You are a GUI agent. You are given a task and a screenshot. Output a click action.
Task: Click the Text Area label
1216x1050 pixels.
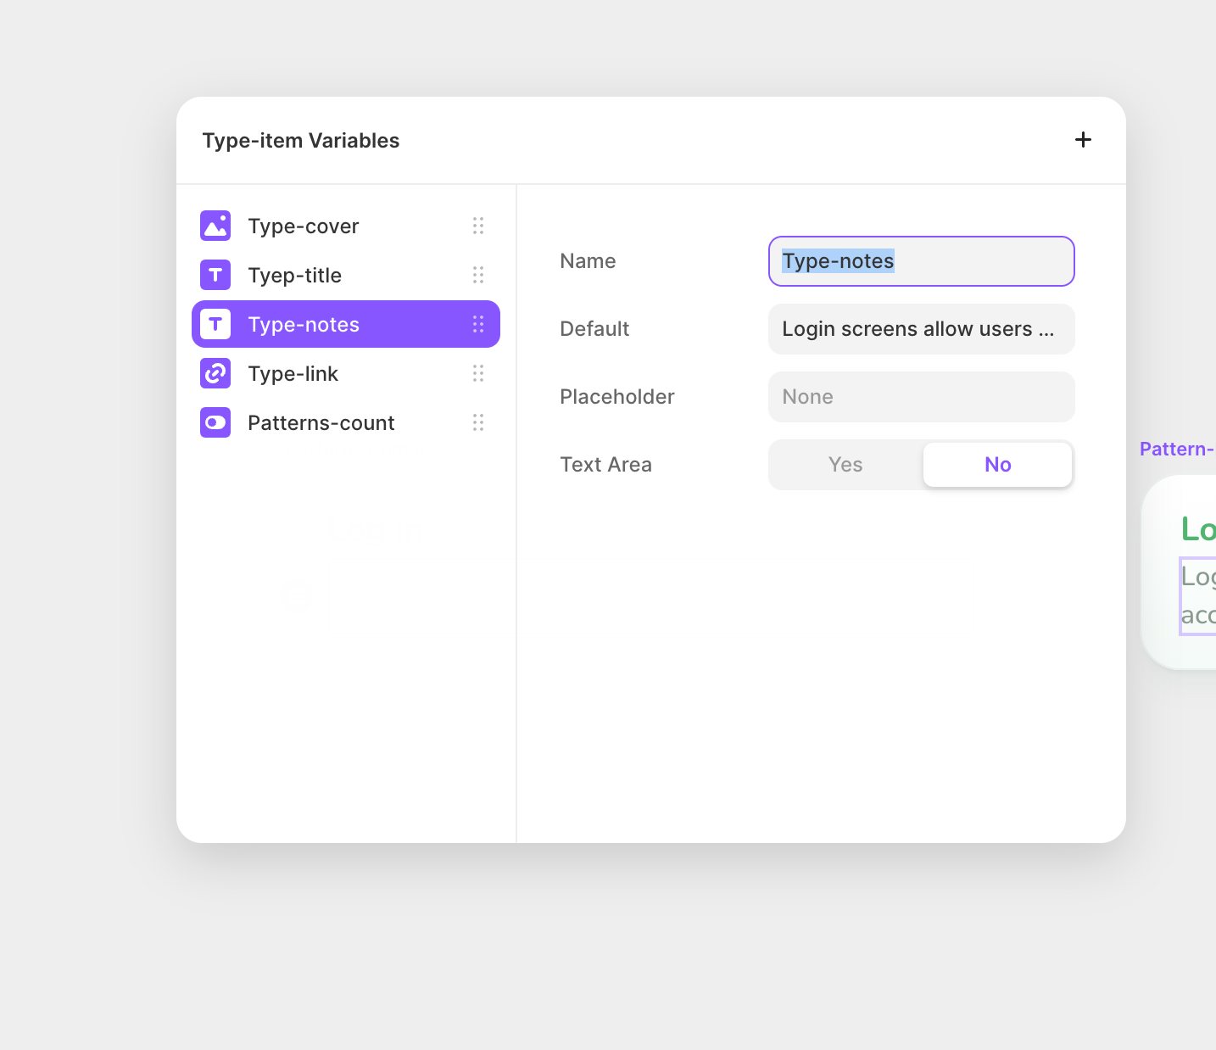(606, 465)
